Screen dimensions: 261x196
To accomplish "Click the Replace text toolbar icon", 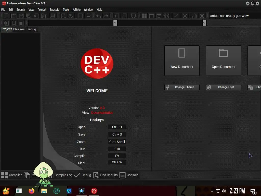I will point(71,16).
